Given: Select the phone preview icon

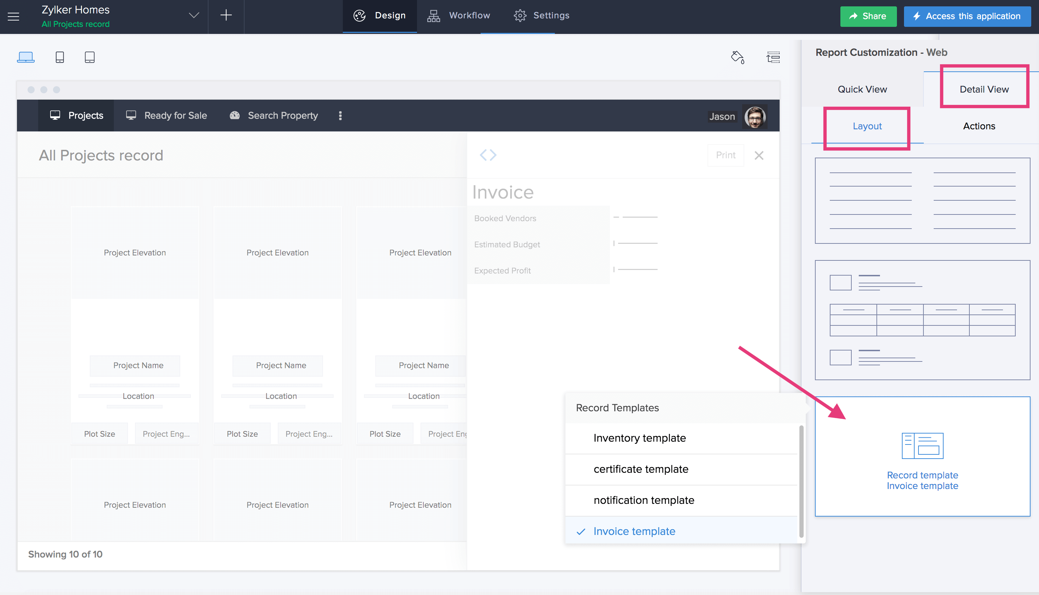Looking at the screenshot, I should 60,57.
